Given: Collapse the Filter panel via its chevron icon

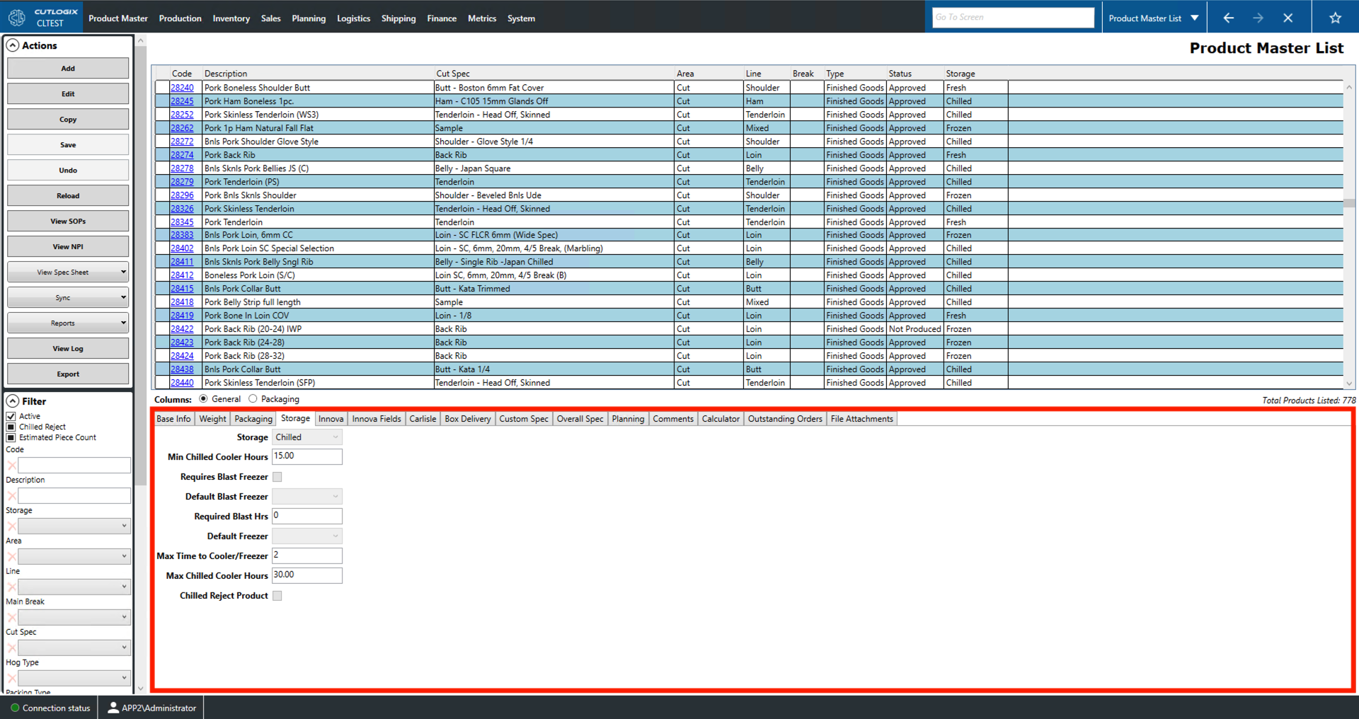Looking at the screenshot, I should (13, 401).
